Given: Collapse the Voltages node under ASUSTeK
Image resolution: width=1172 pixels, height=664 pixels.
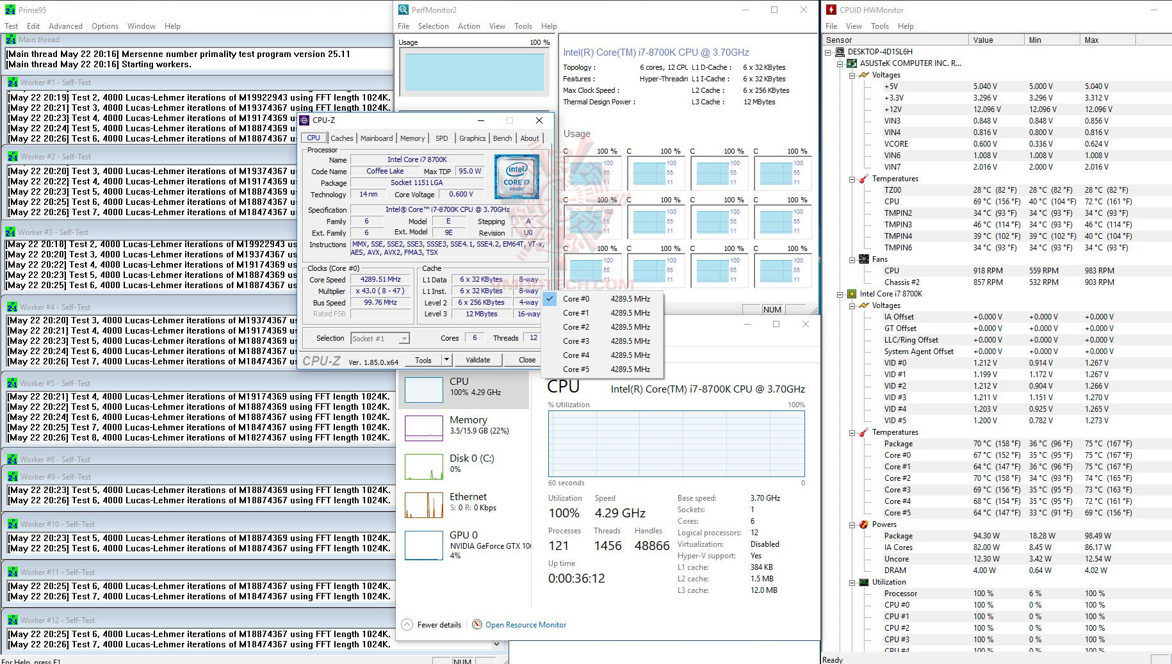Looking at the screenshot, I should point(852,75).
